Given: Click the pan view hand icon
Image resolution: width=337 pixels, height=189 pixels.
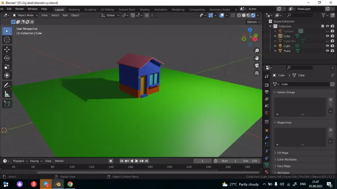Looking at the screenshot, I should click(257, 58).
